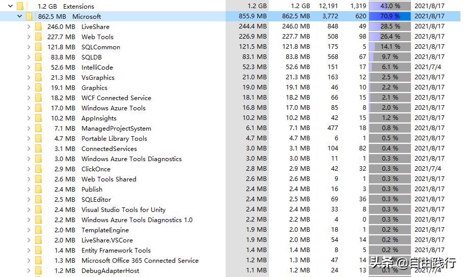
Task: Expand the TemplateEngine folder arrow
Action: click(29, 230)
